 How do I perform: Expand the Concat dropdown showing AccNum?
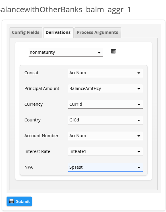click(106, 73)
